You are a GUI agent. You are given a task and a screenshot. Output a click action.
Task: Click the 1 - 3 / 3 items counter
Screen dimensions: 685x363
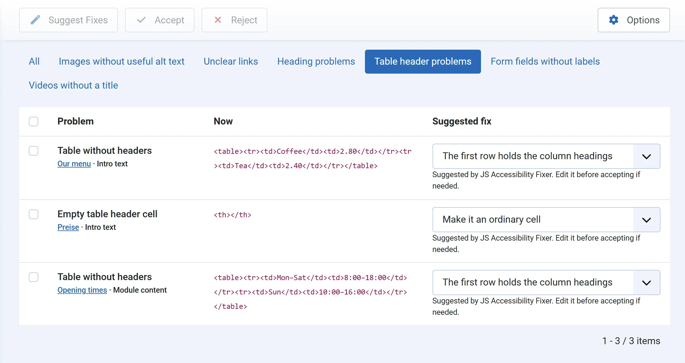click(631, 341)
